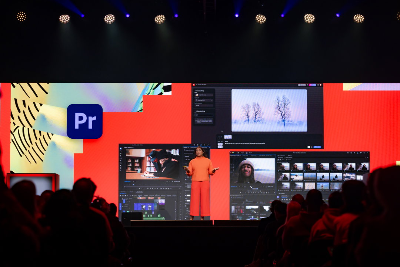Select the snowy tree clip in the timeline

pos(162,201)
